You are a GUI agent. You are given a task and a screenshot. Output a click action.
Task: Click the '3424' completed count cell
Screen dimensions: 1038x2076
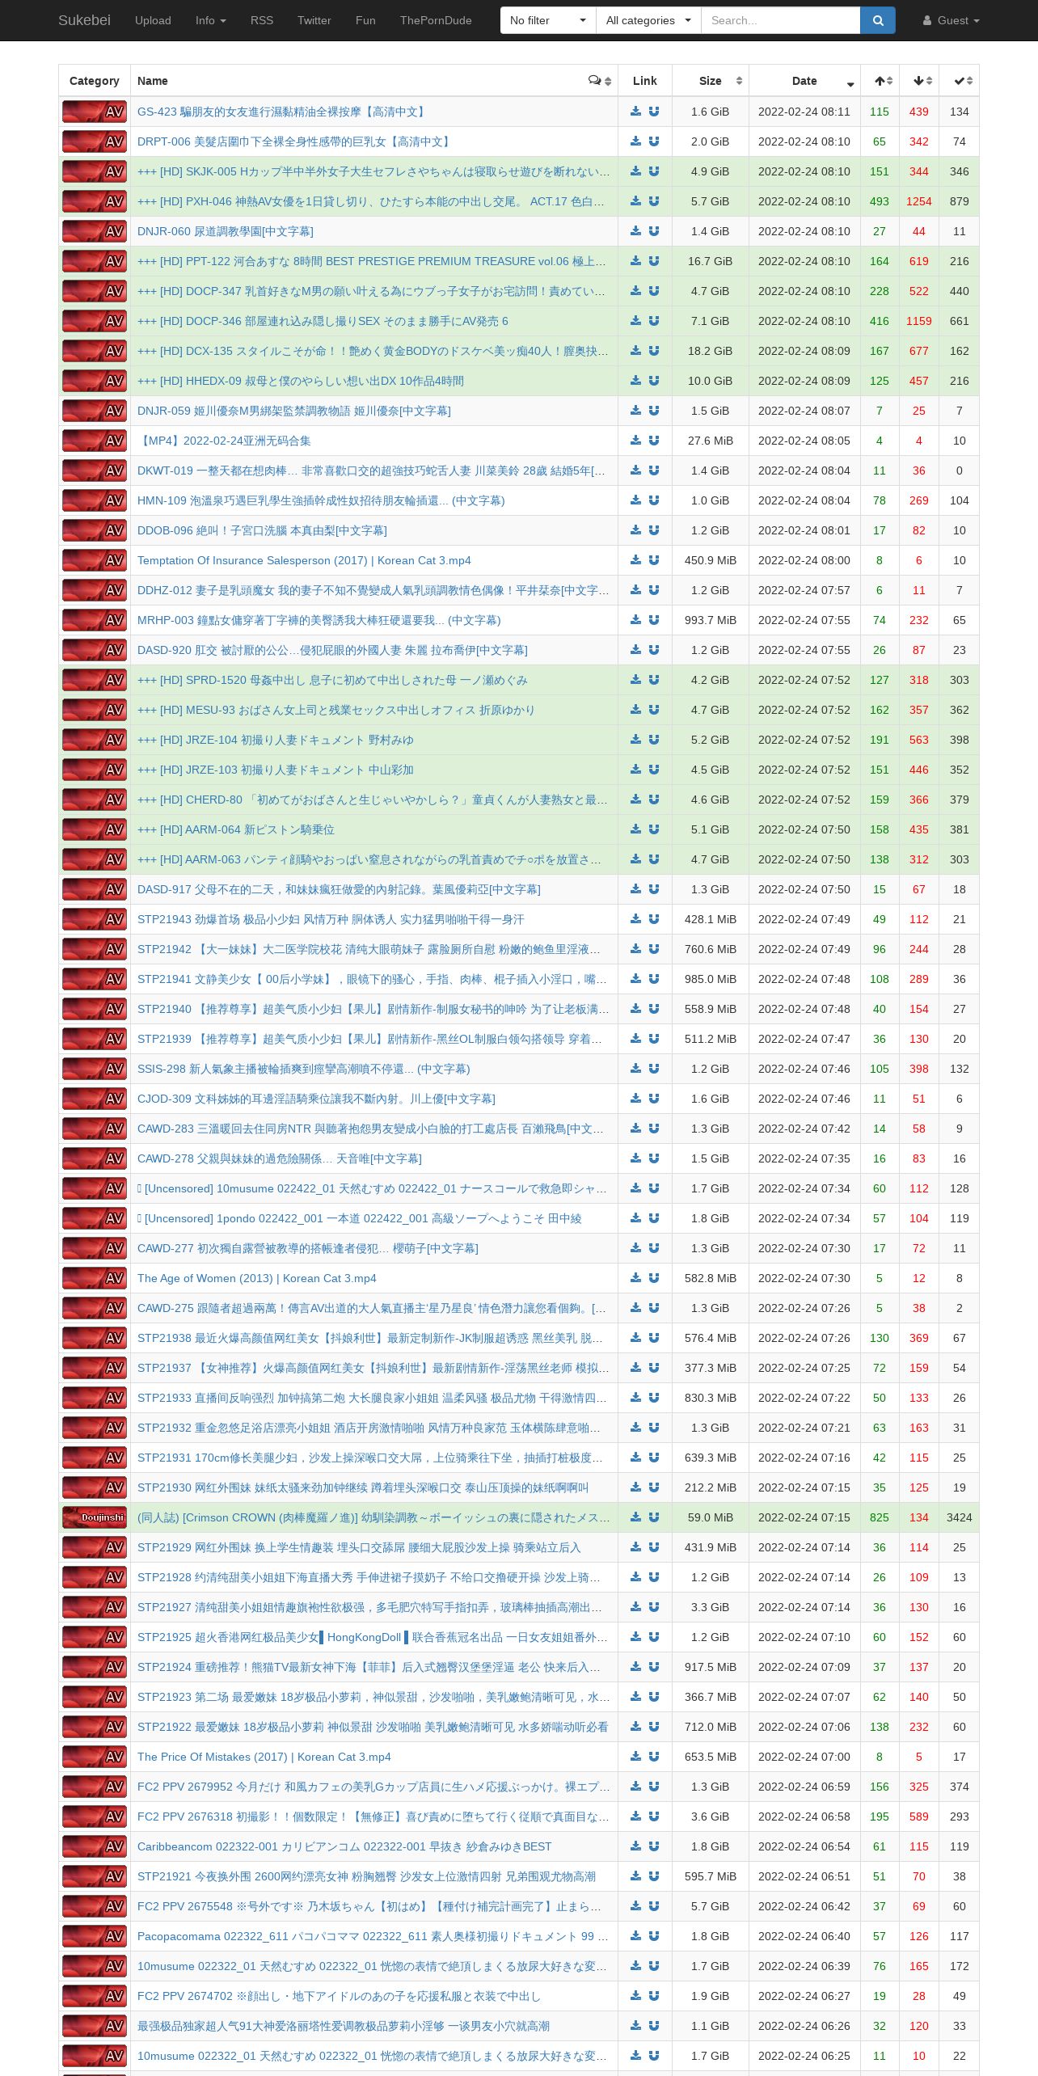[960, 1517]
